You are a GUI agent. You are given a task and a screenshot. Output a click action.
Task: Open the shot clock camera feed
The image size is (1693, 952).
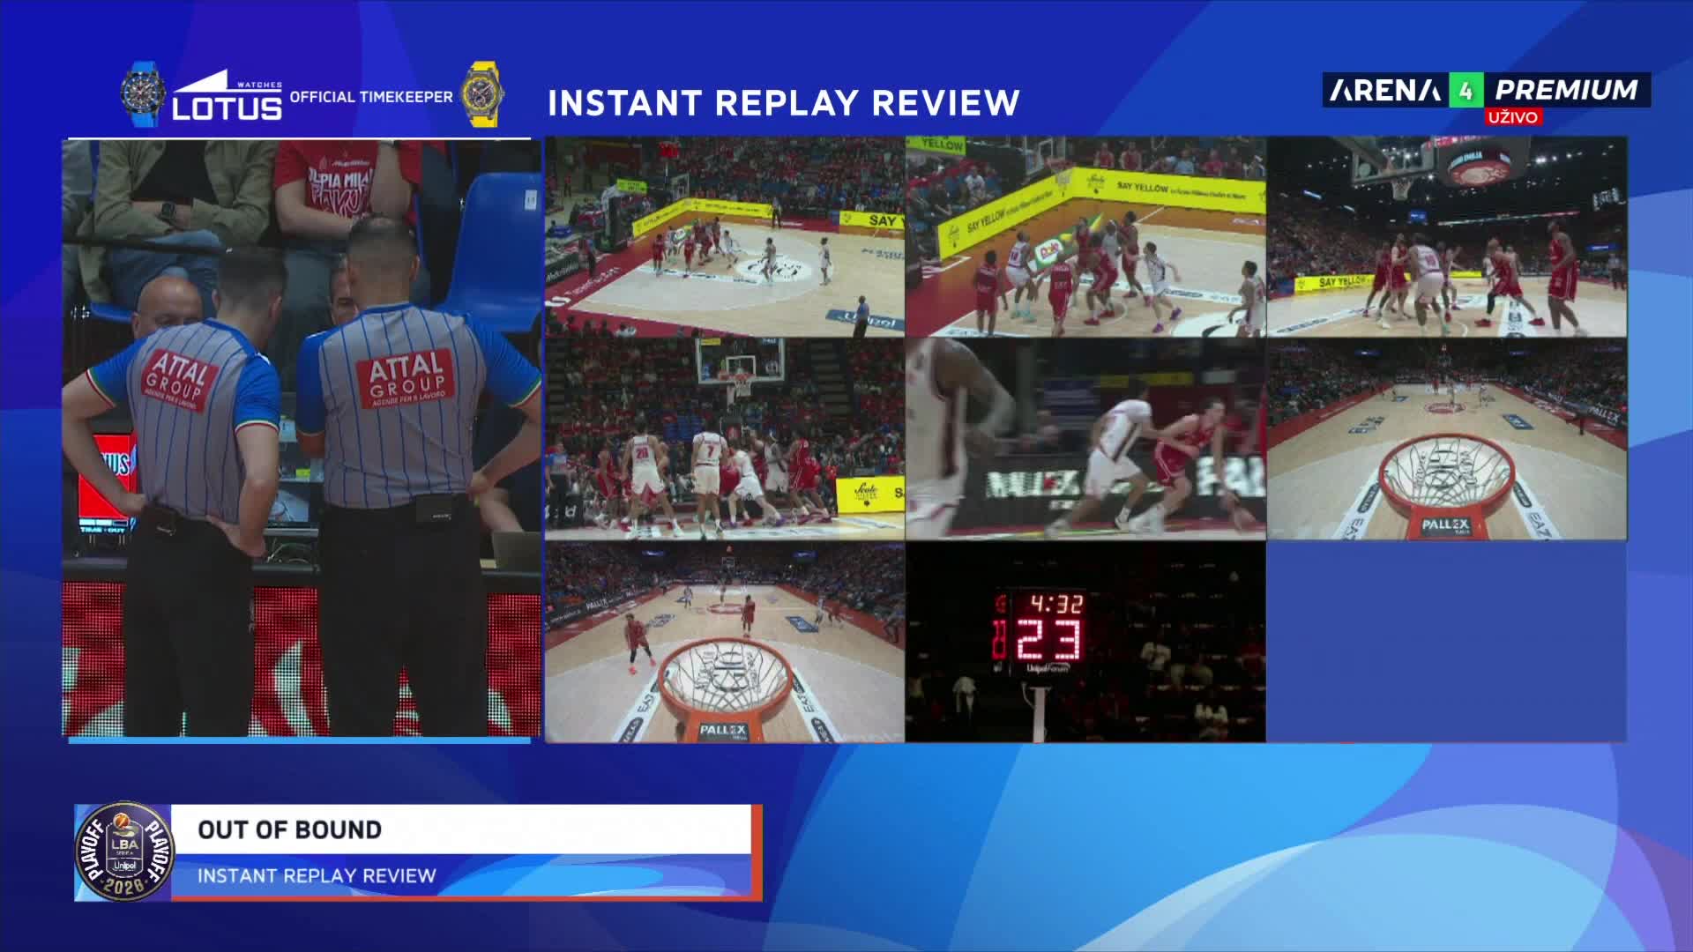point(1085,642)
